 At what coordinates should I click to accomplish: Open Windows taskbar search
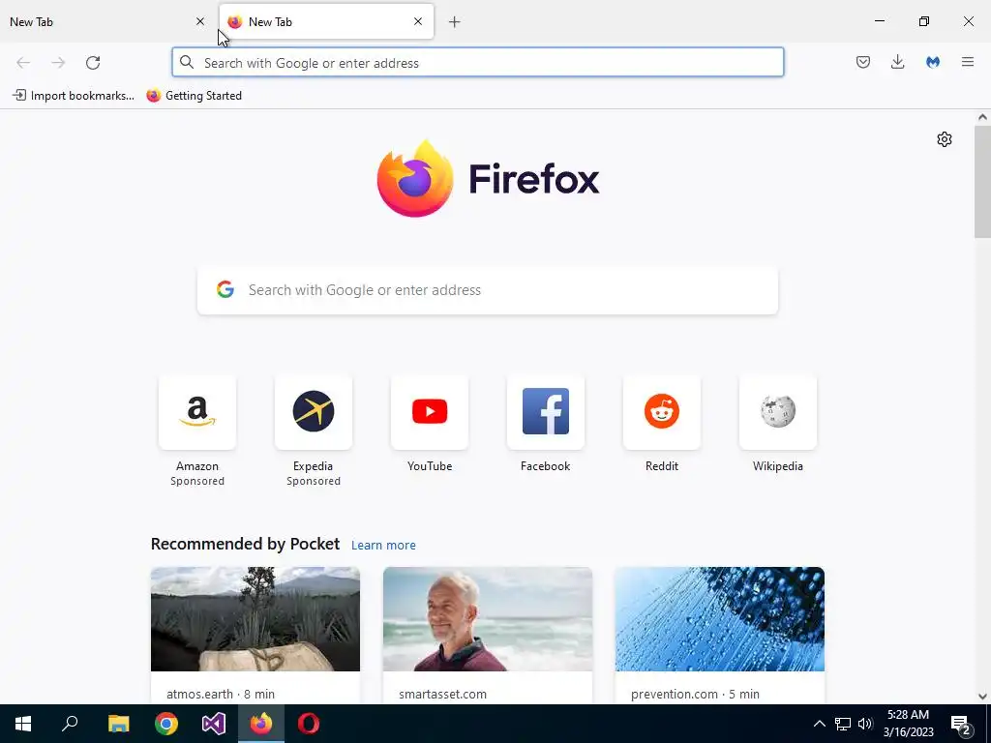click(70, 724)
